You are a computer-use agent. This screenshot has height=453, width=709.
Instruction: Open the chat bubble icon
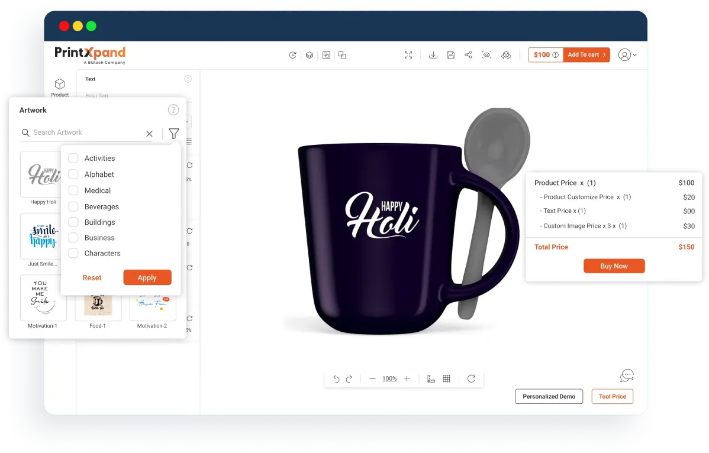(x=627, y=376)
